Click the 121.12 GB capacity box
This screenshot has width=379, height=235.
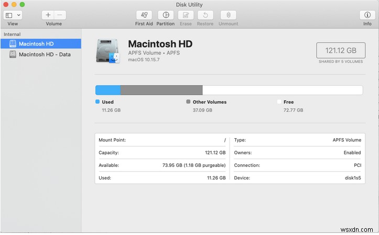click(341, 50)
